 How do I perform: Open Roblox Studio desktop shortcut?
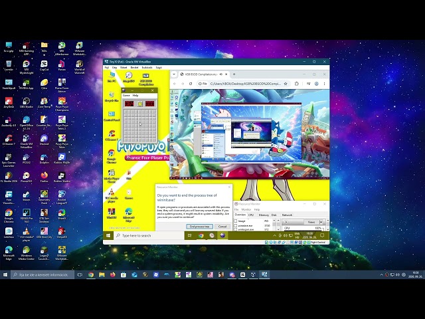click(x=62, y=177)
